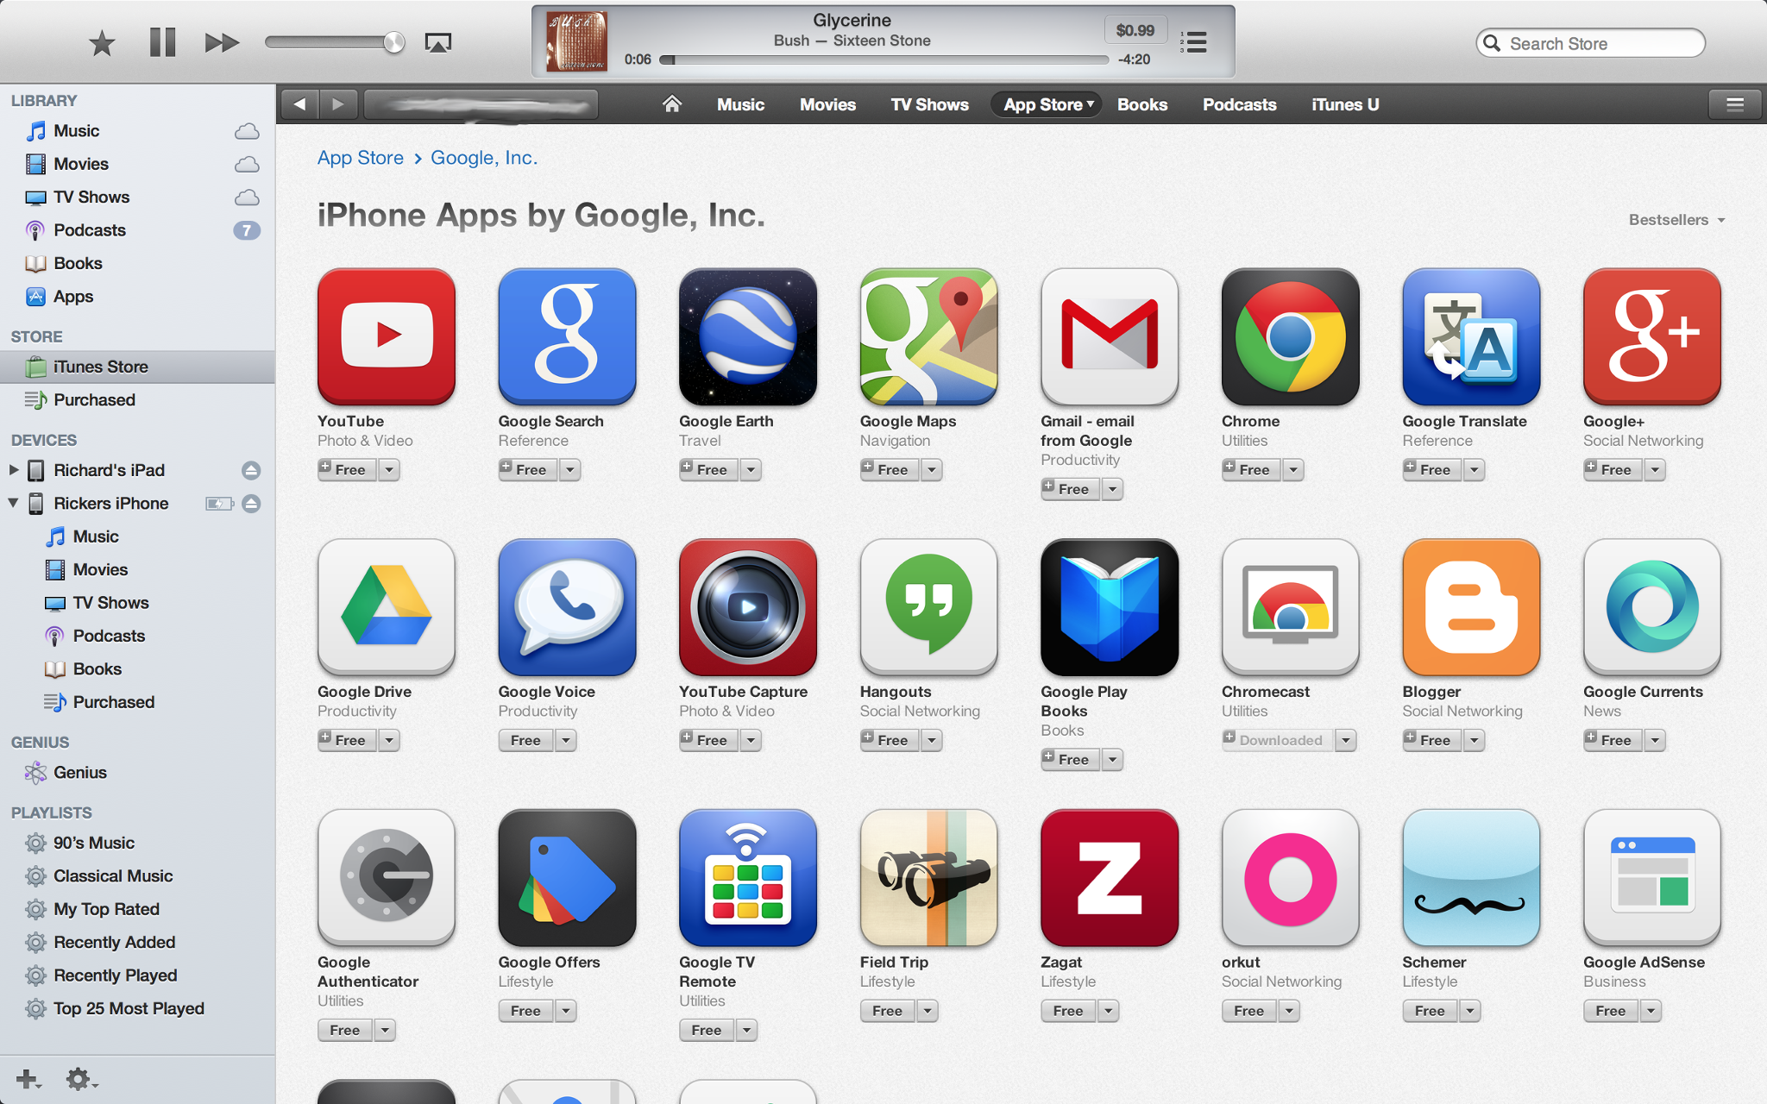The width and height of the screenshot is (1767, 1104).
Task: Toggle Chromecast Downloaded button state
Action: click(x=1274, y=739)
